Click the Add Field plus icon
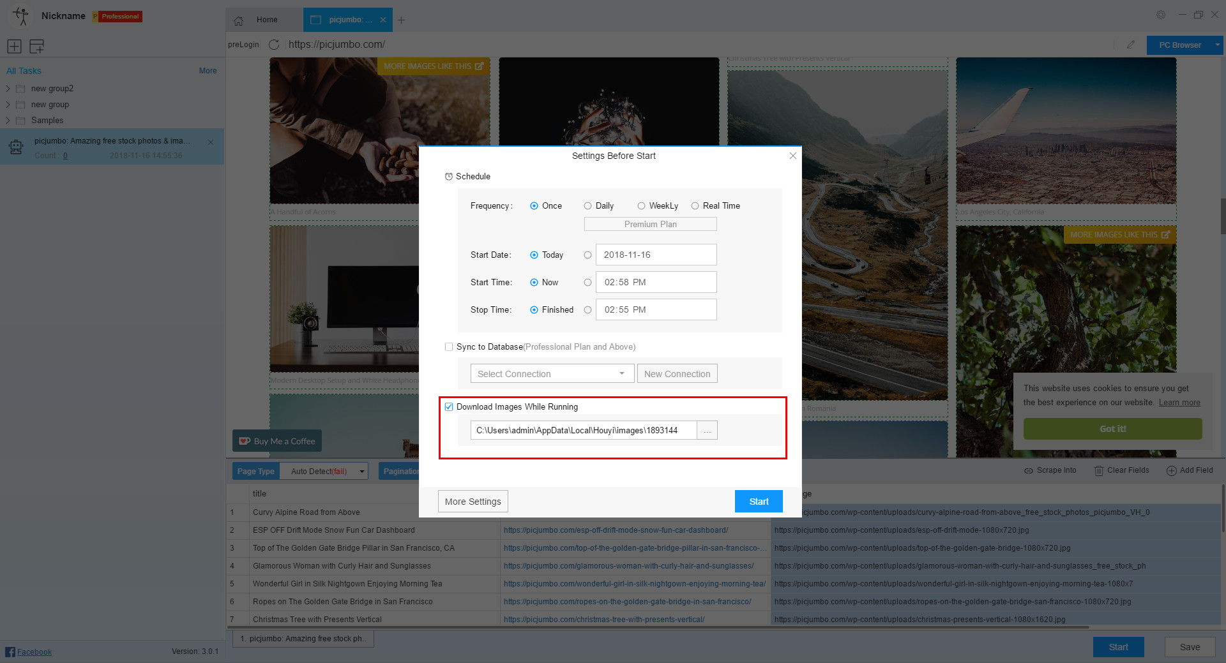This screenshot has width=1226, height=663. [1172, 471]
